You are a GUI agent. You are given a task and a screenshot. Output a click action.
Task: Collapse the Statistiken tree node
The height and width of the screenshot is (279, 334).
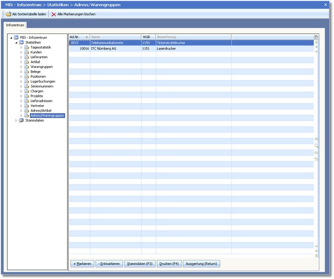pos(16,43)
